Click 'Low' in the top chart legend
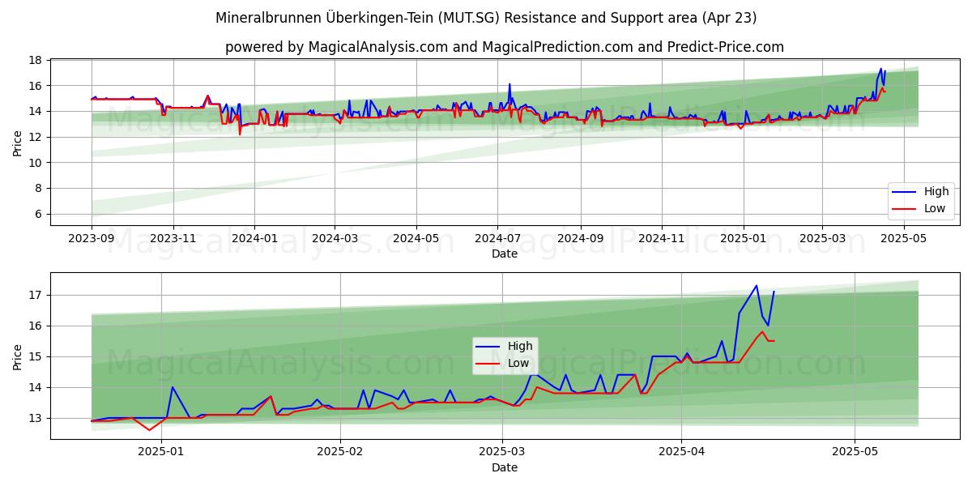 point(935,208)
